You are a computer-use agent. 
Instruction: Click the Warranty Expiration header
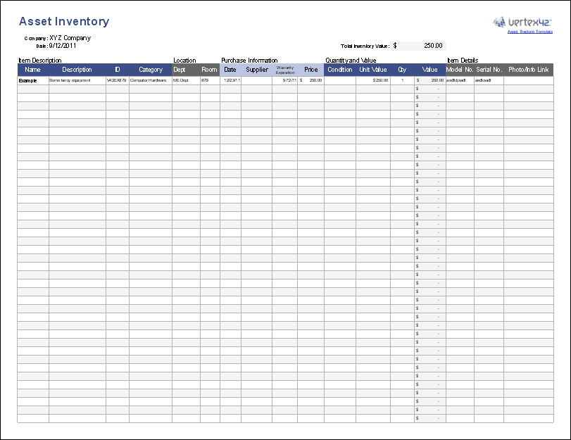point(284,70)
